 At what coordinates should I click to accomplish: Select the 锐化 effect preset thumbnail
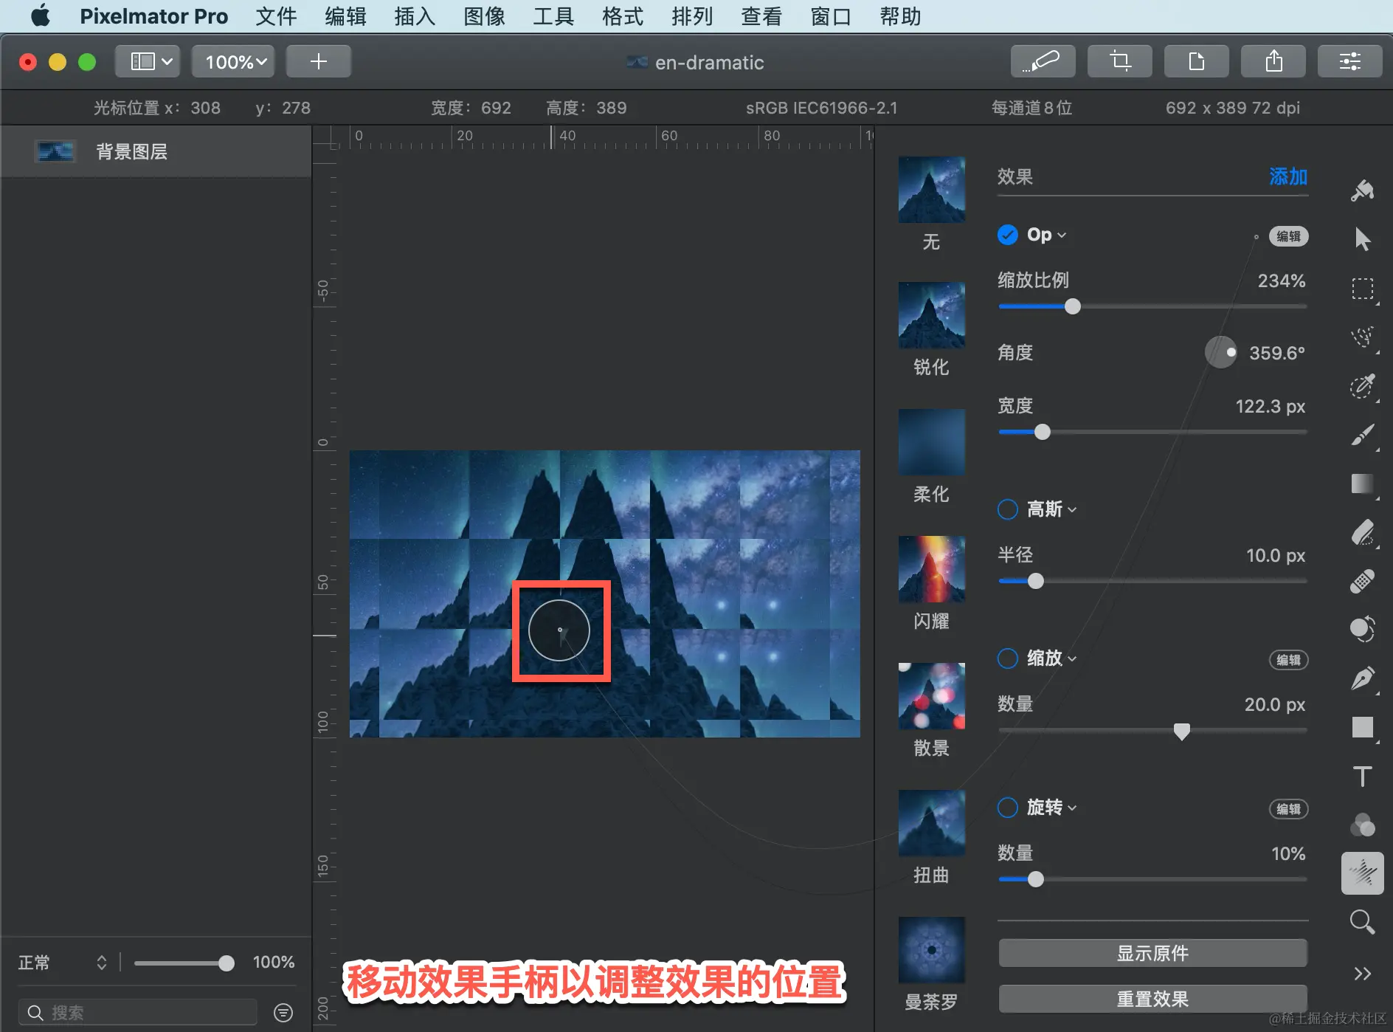[x=931, y=315]
